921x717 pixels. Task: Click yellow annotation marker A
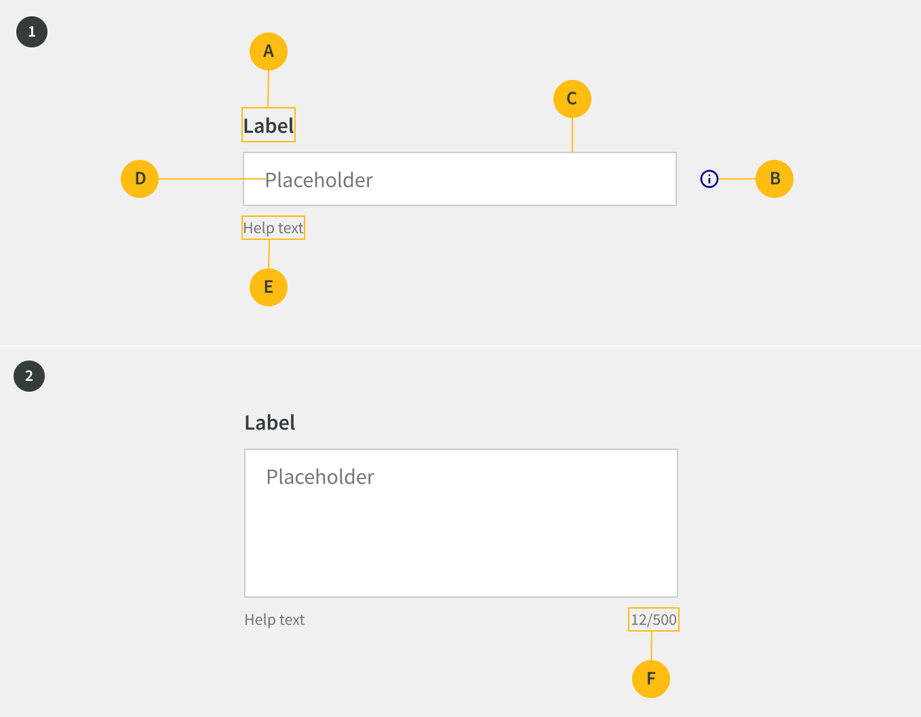(269, 52)
